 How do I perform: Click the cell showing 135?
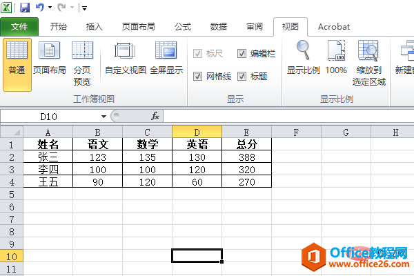pyautogui.click(x=148, y=157)
